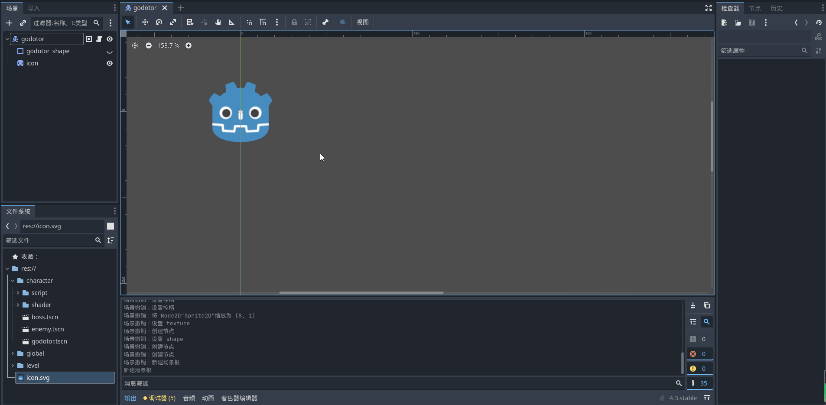Click the add new node plus icon
The width and height of the screenshot is (826, 405).
tap(9, 23)
